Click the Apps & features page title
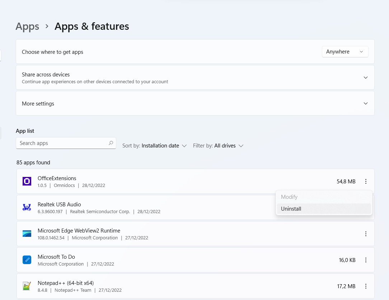This screenshot has height=300, width=389. pos(92,26)
